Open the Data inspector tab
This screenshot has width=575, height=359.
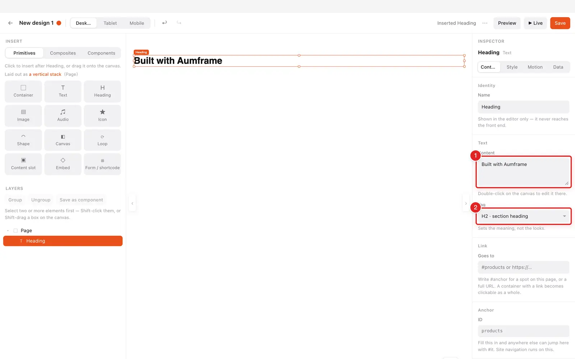(x=558, y=67)
